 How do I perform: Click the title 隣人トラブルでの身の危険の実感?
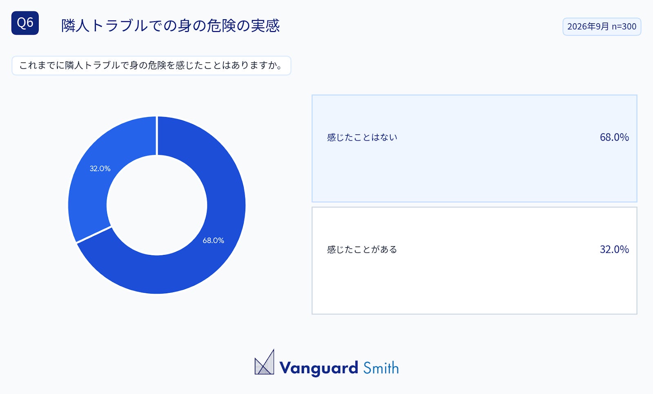pos(171,26)
